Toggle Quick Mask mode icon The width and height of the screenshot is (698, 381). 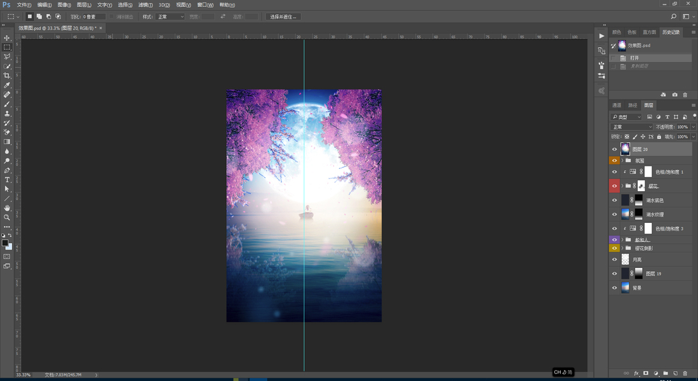pos(7,257)
